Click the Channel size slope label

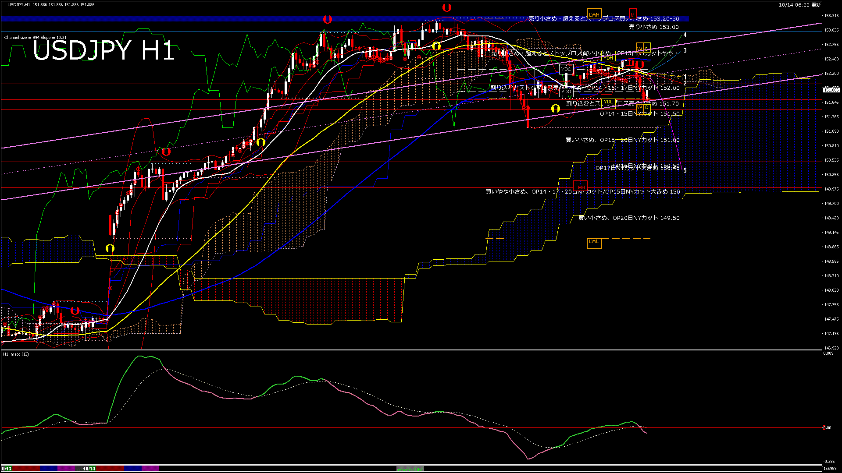(x=35, y=38)
